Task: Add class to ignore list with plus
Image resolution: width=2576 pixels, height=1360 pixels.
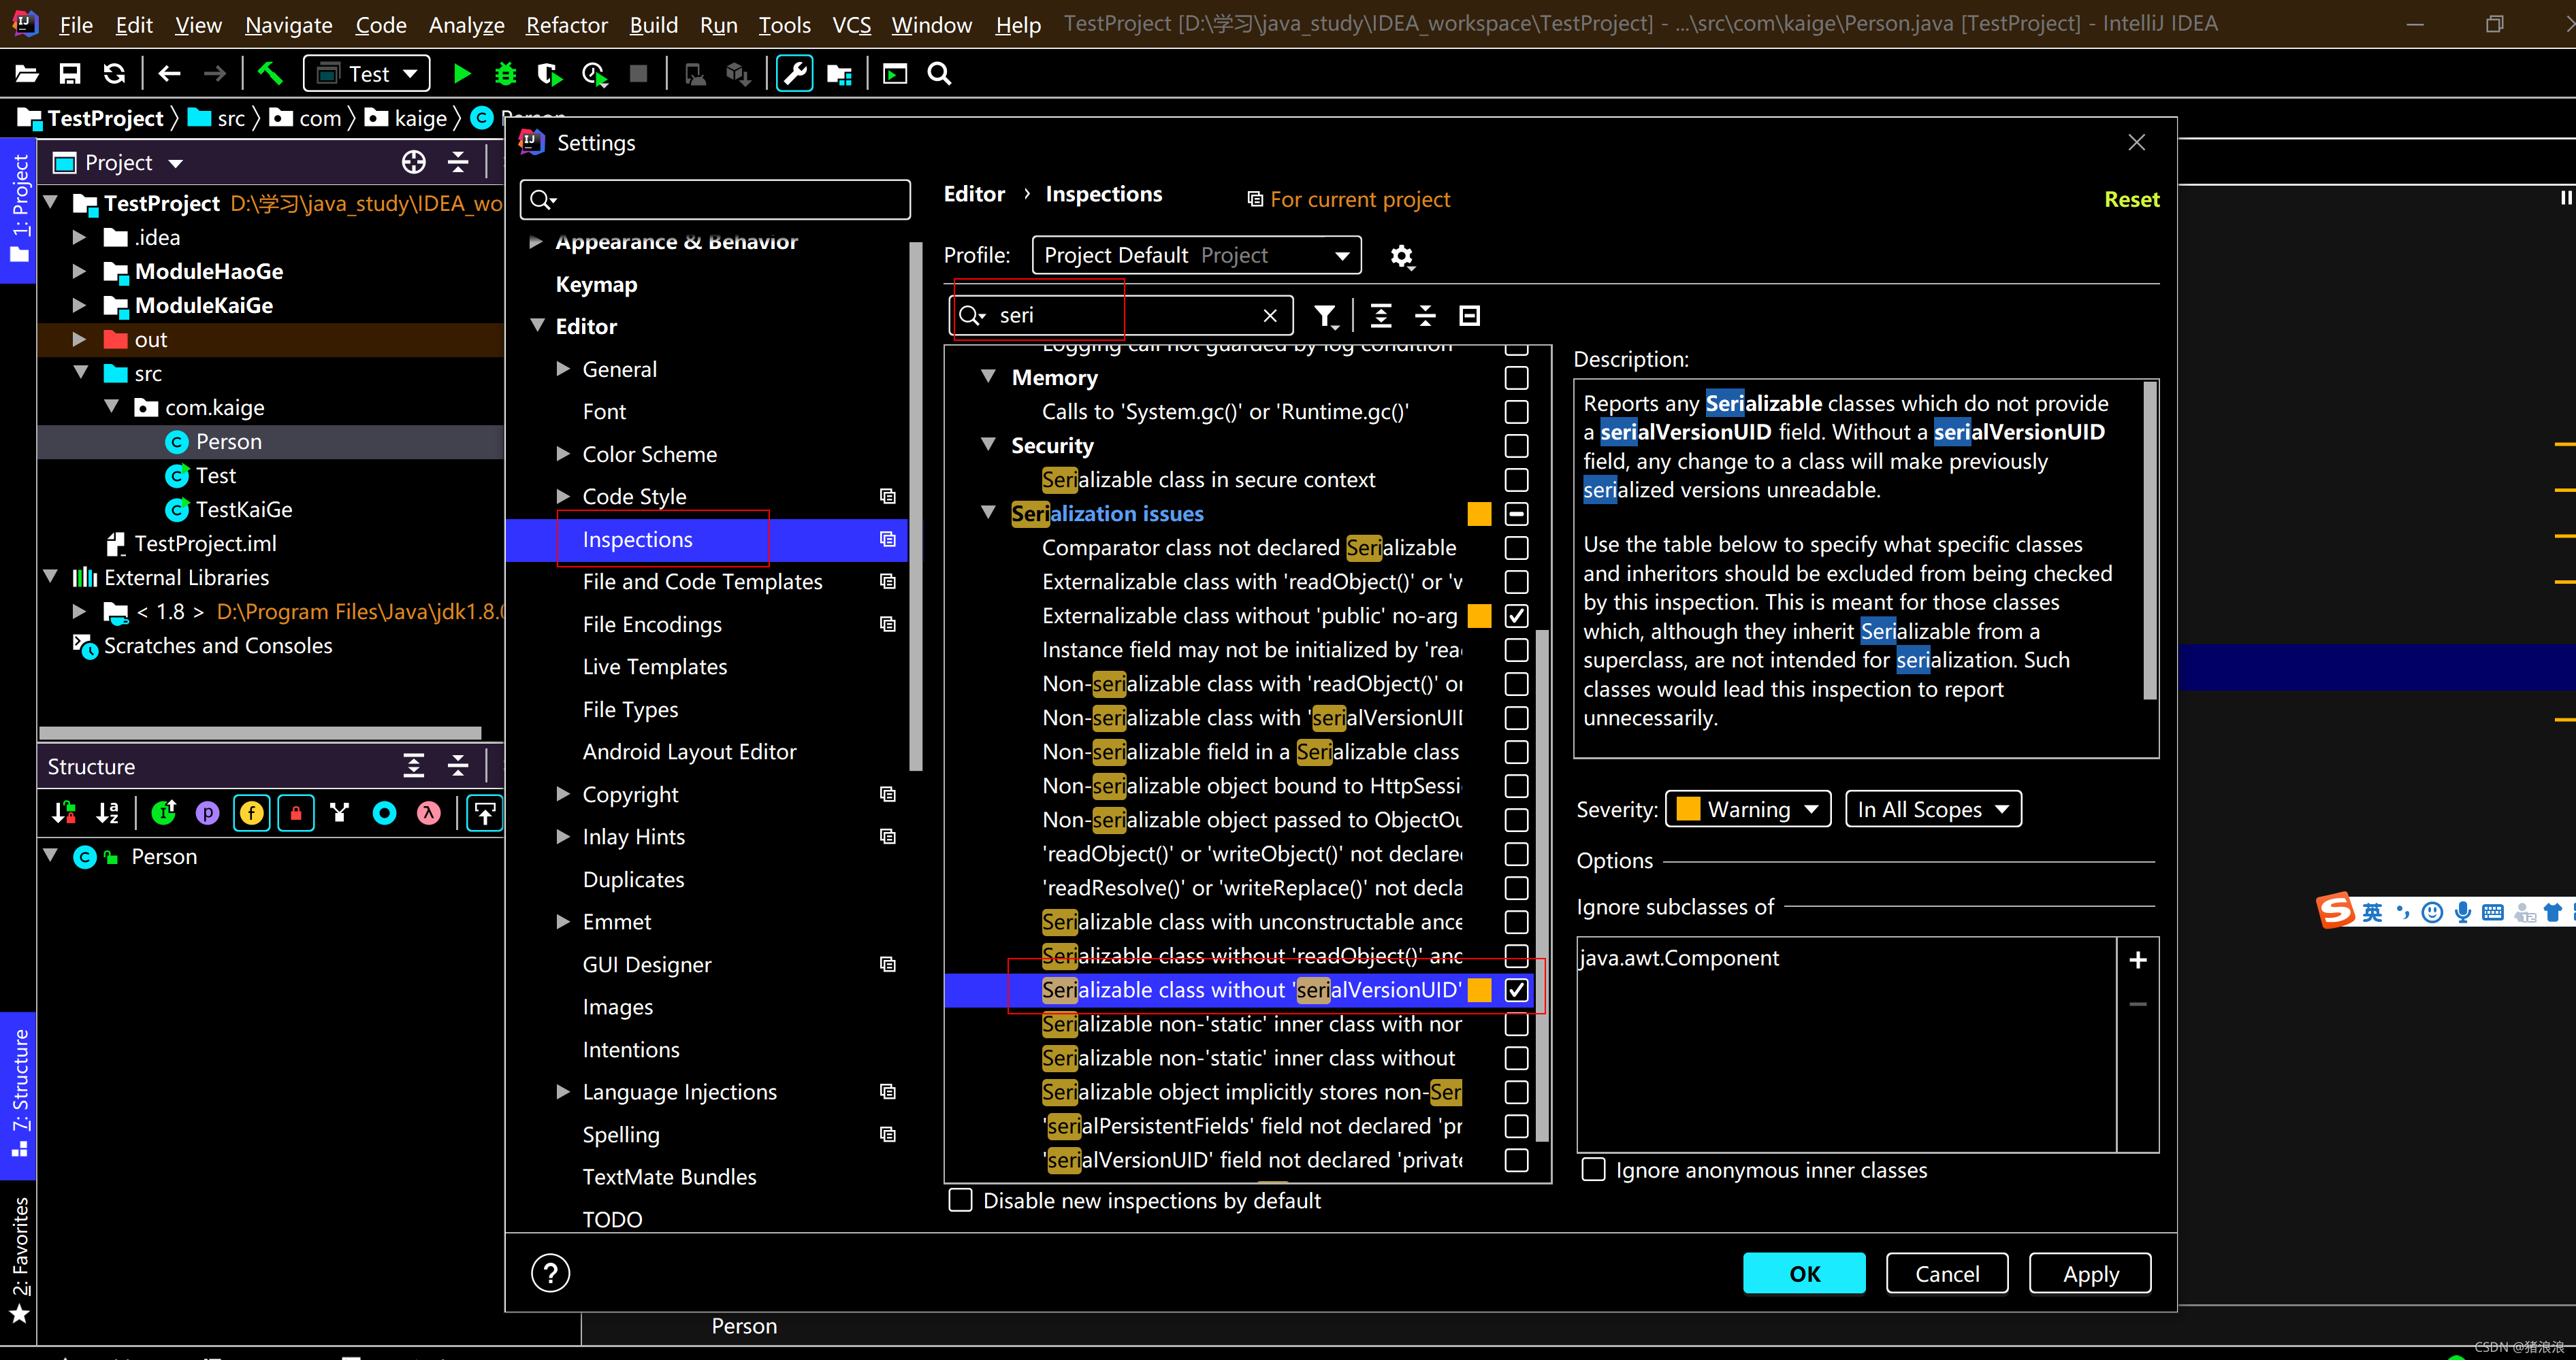Action: [x=2138, y=960]
